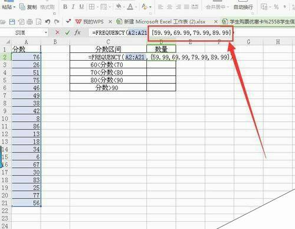Viewport: 295px width, 229px height.
Task: Click the Redo arrow icon
Action: [x=57, y=22]
